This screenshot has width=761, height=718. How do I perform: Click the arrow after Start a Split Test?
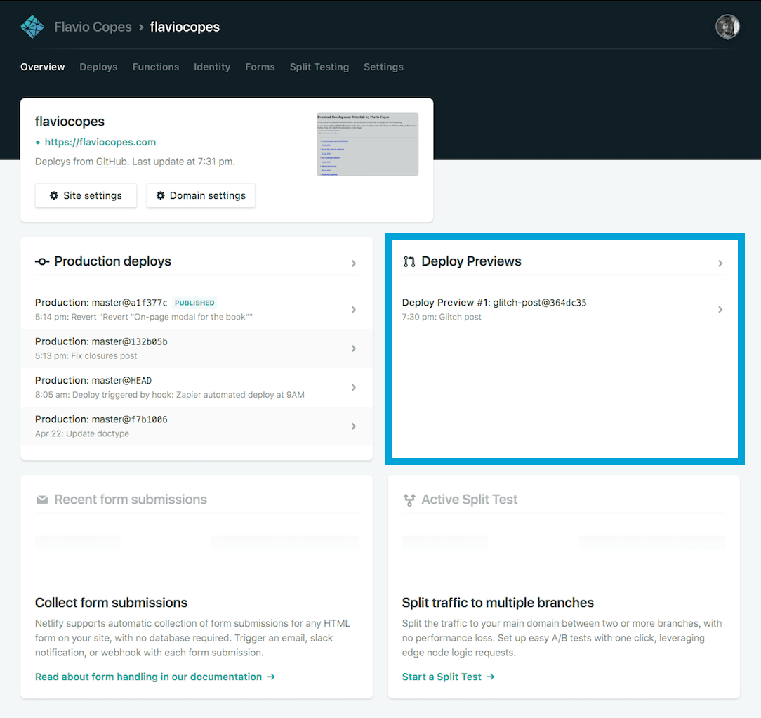tap(491, 677)
